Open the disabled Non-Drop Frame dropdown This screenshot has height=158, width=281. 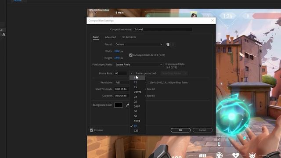[174, 73]
